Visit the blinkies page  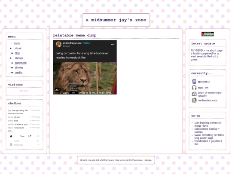tap(19, 67)
